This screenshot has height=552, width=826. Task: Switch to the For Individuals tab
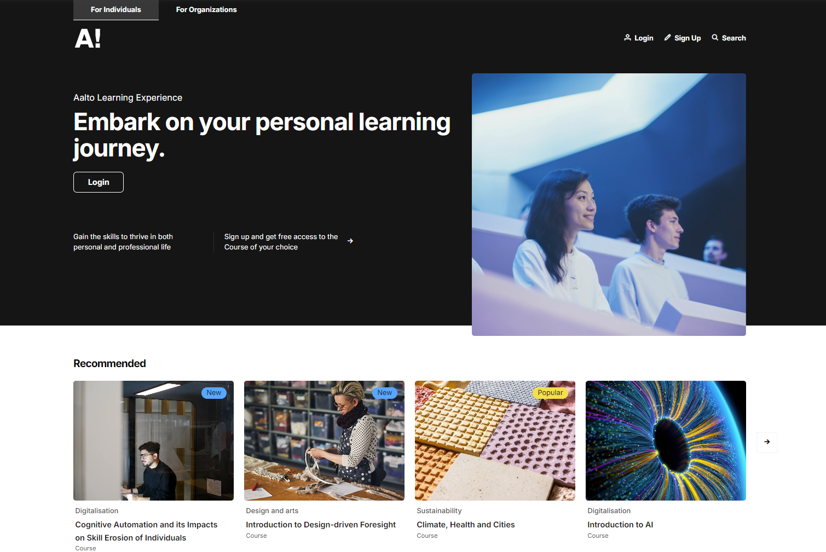[x=116, y=10]
